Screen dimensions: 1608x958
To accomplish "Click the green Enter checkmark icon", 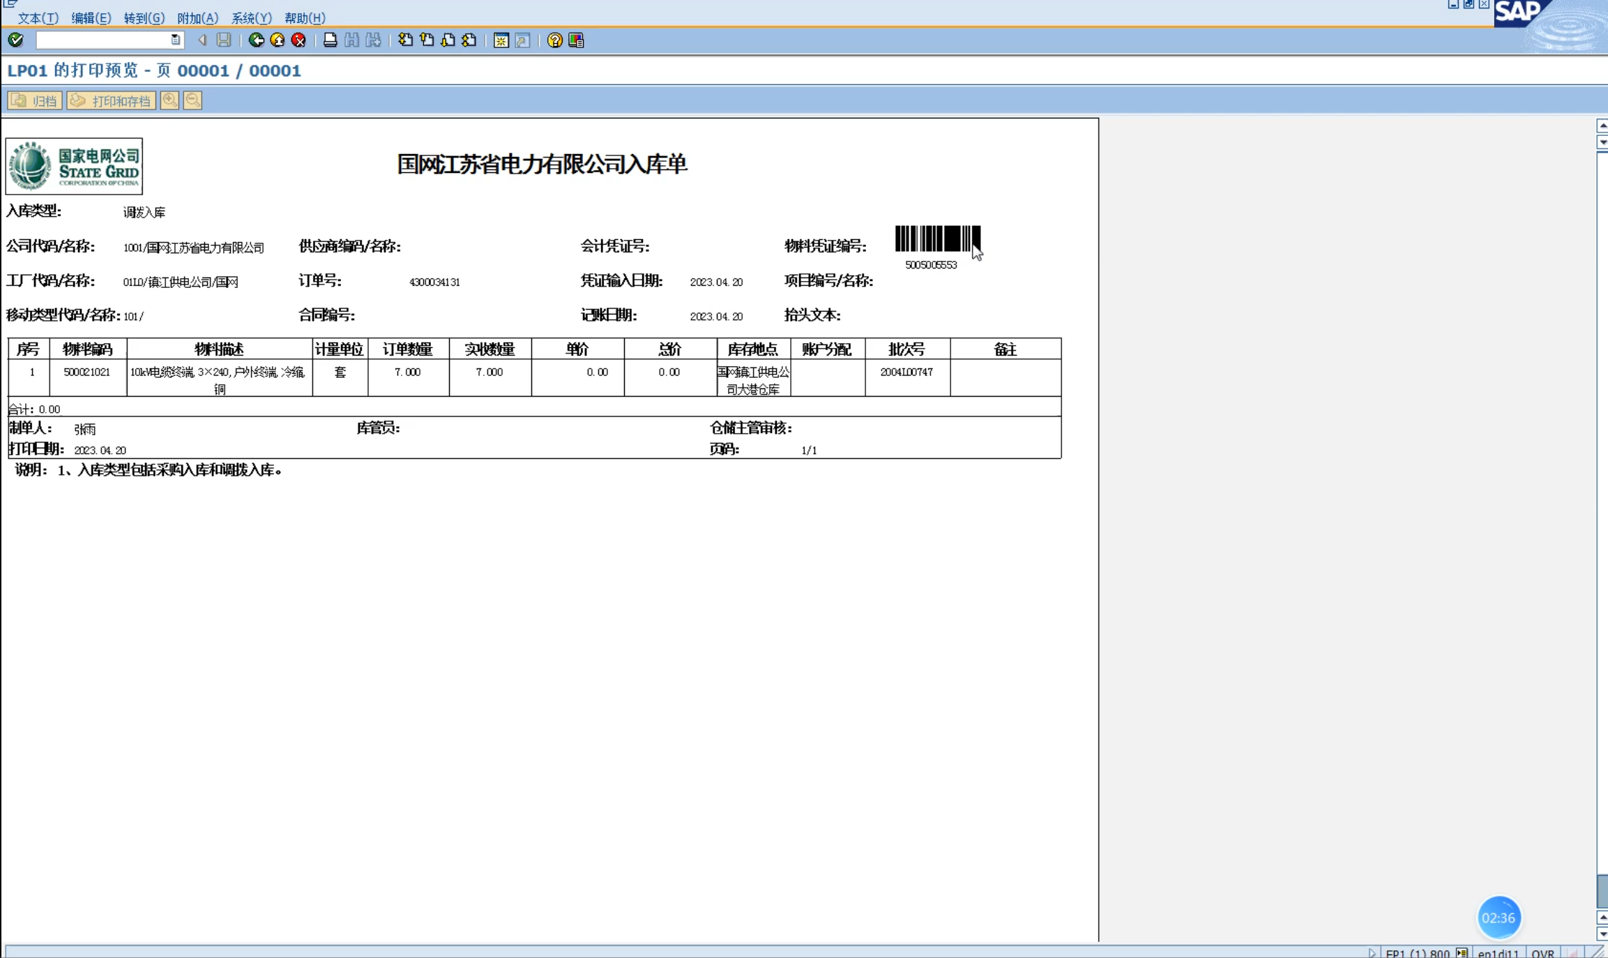I will 16,40.
